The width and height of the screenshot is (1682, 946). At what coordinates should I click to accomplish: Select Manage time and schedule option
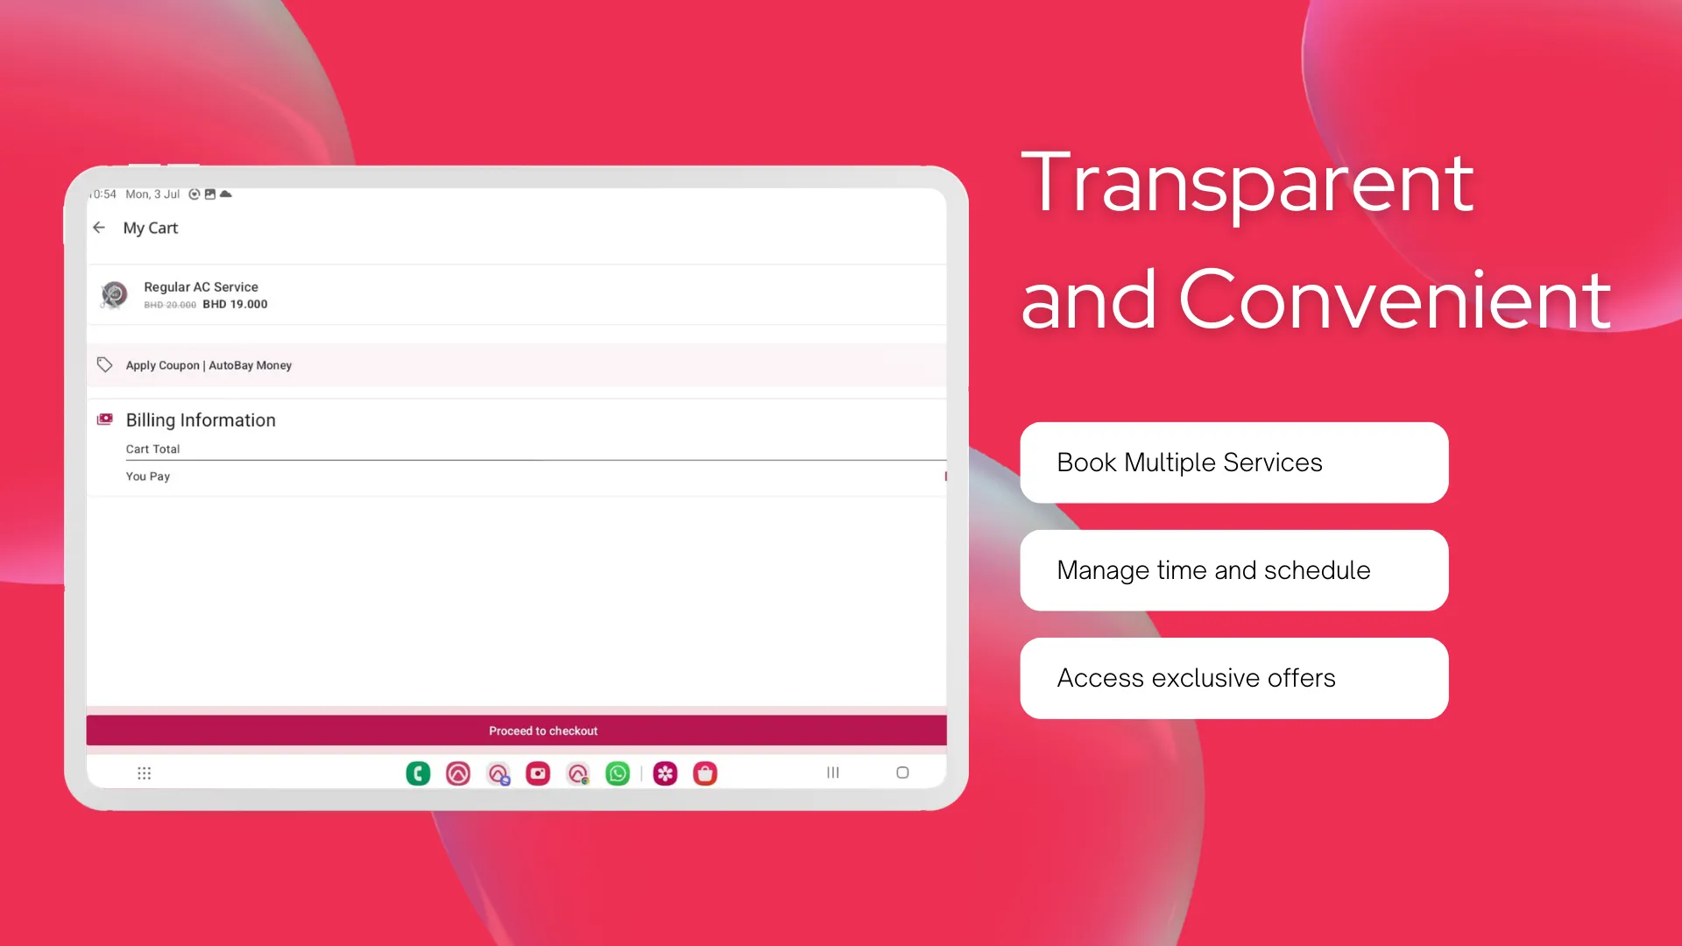pyautogui.click(x=1233, y=569)
